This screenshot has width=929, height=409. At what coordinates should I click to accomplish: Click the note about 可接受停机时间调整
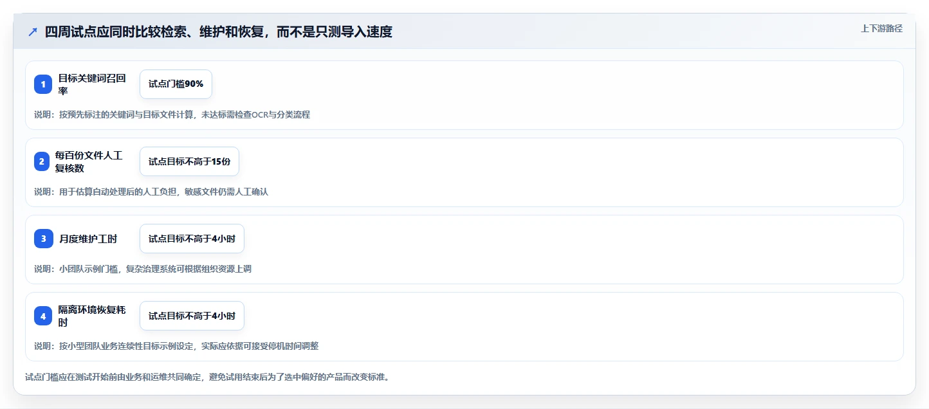176,346
